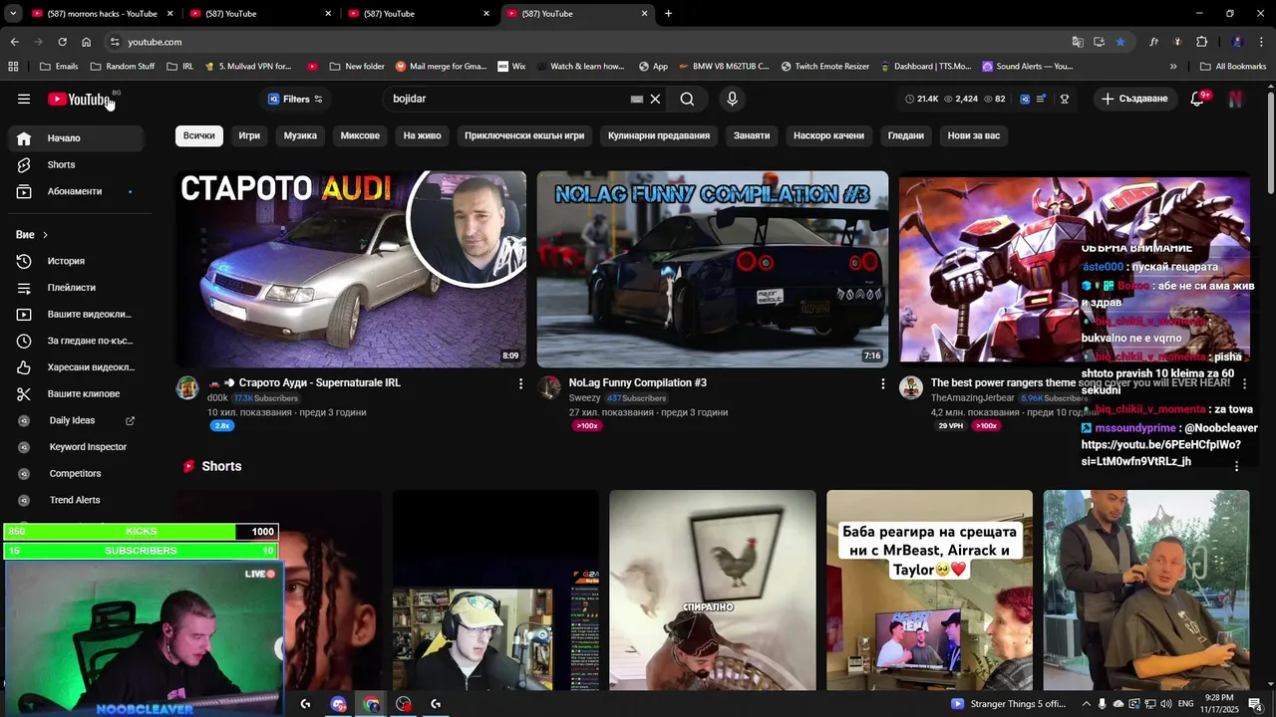This screenshot has height=717, width=1276.
Task: Click the Sweezy channel name
Action: pyautogui.click(x=584, y=398)
